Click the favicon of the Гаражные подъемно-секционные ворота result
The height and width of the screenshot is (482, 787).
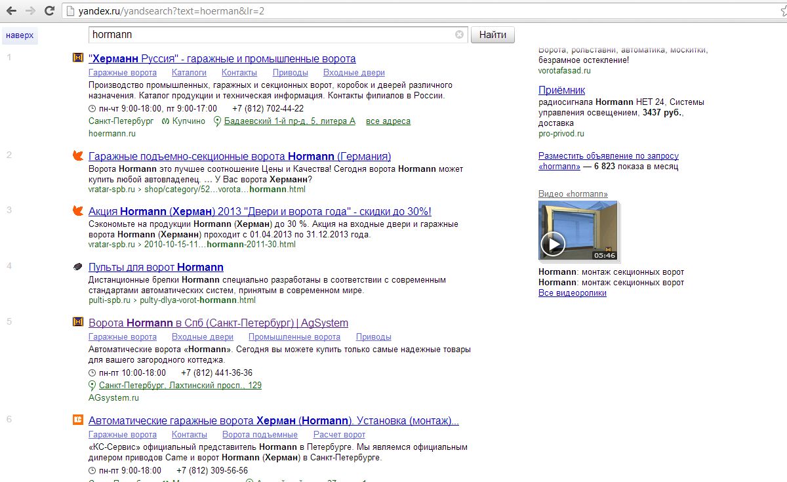(78, 156)
